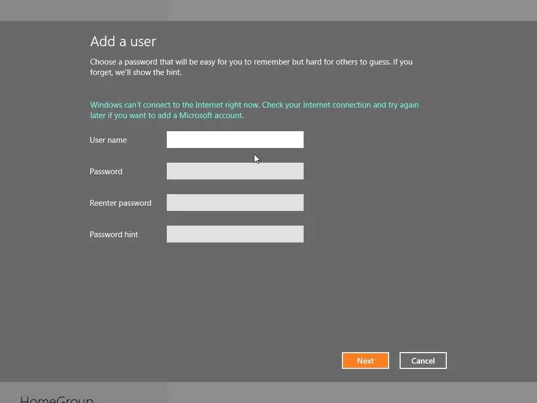Click the 'User name' label

coord(108,140)
